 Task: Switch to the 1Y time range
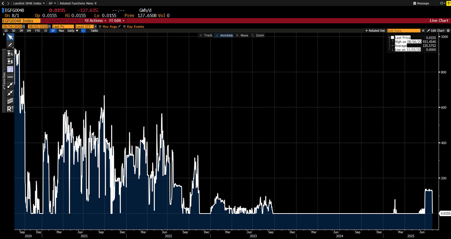pos(46,31)
